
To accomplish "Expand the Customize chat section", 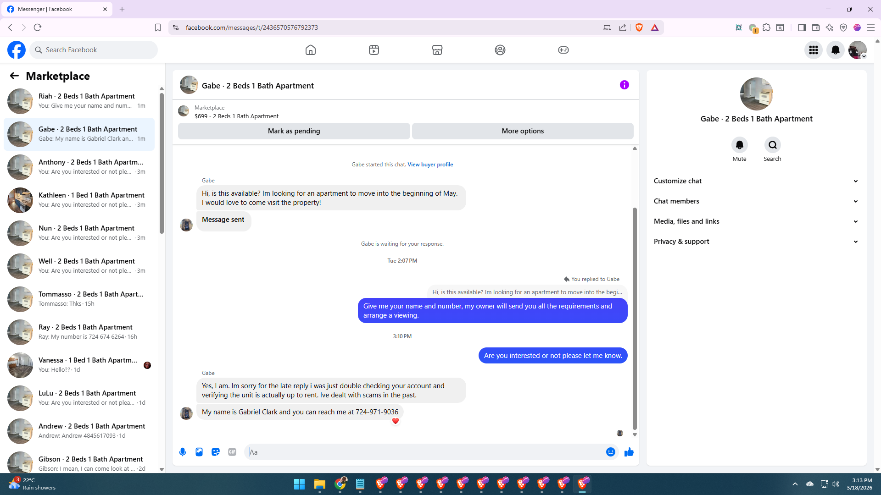I will tap(756, 181).
